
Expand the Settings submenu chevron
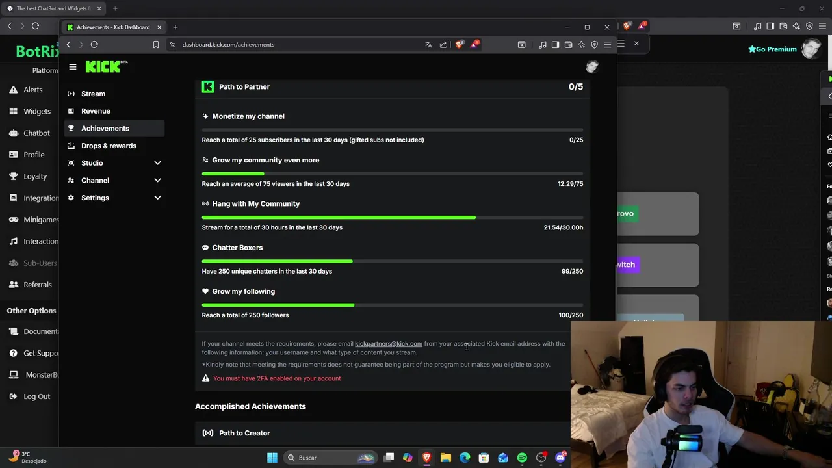(x=157, y=198)
